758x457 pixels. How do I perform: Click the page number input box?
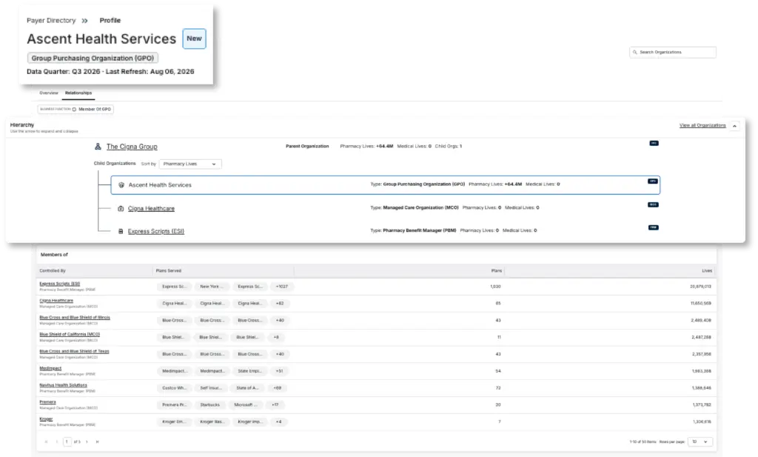pos(67,441)
